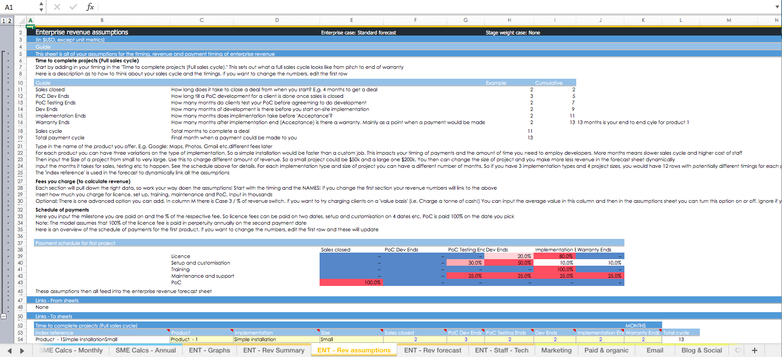Expand the formula bar with right arrow
782x357 pixels.
[777, 7]
